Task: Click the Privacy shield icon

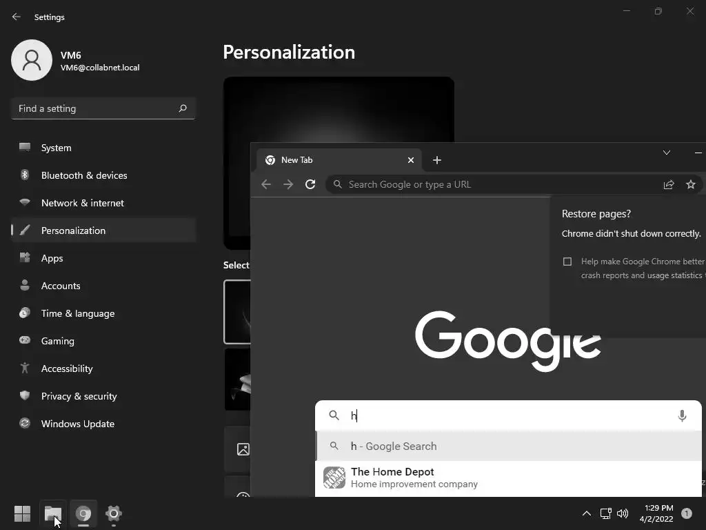Action: tap(25, 395)
